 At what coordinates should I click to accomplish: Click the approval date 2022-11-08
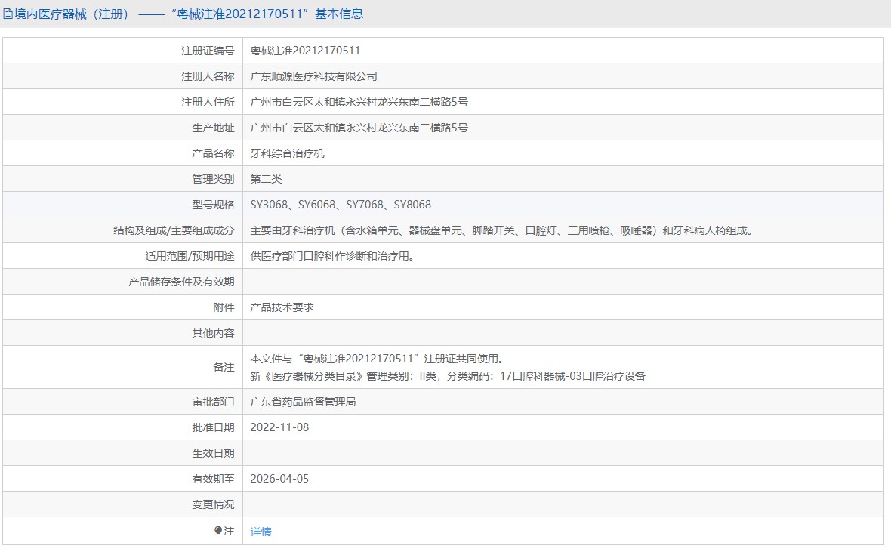(x=279, y=427)
